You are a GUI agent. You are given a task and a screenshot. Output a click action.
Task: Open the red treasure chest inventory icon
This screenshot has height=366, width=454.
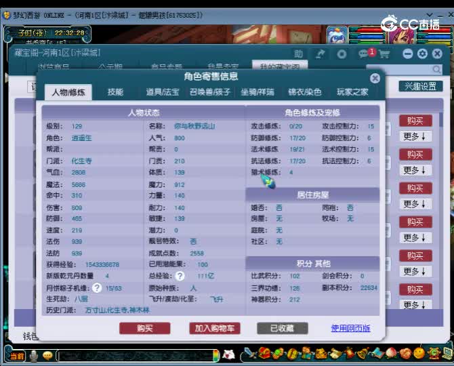pos(264,353)
